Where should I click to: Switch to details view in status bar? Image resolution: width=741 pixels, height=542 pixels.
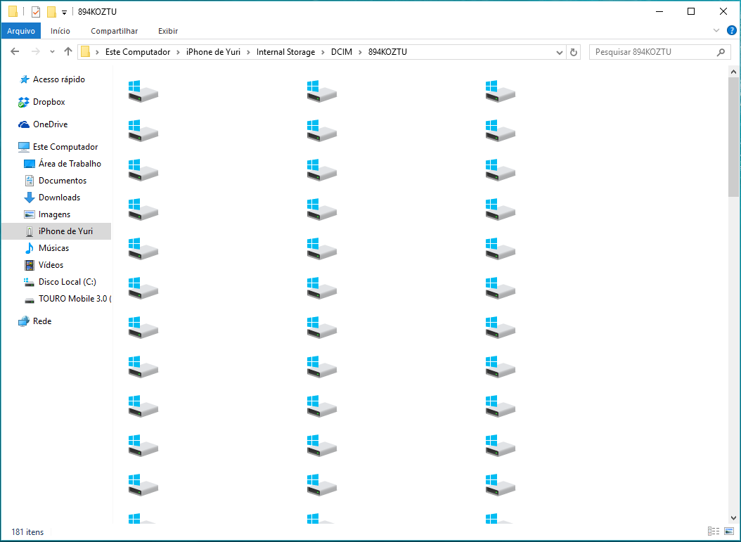point(714,531)
